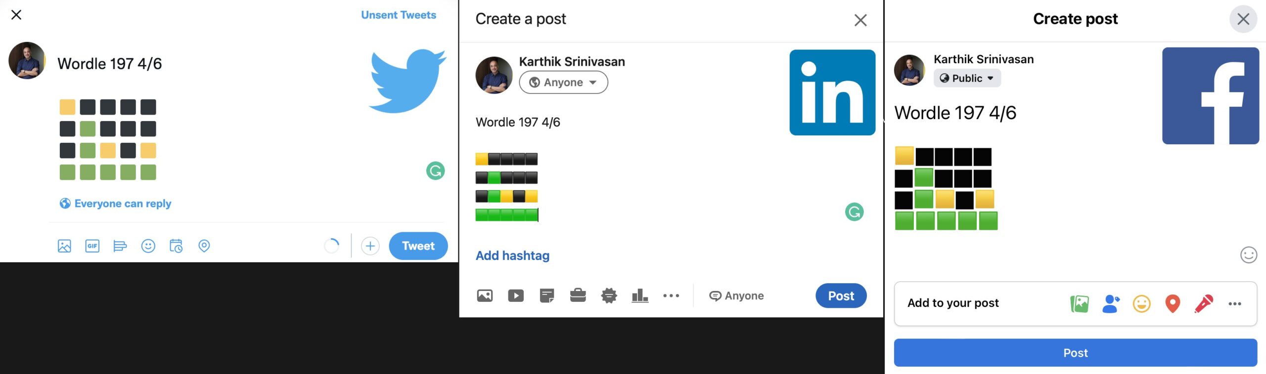The width and height of the screenshot is (1266, 374).
Task: Change LinkedIn comment control Anyone setting
Action: click(737, 296)
